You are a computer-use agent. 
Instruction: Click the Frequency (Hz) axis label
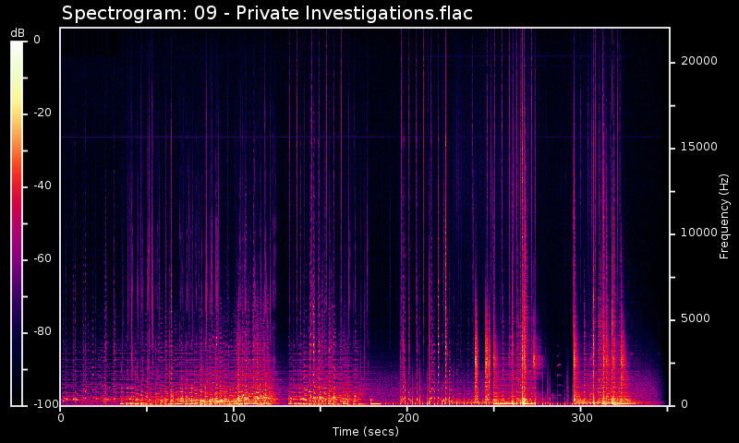click(725, 216)
